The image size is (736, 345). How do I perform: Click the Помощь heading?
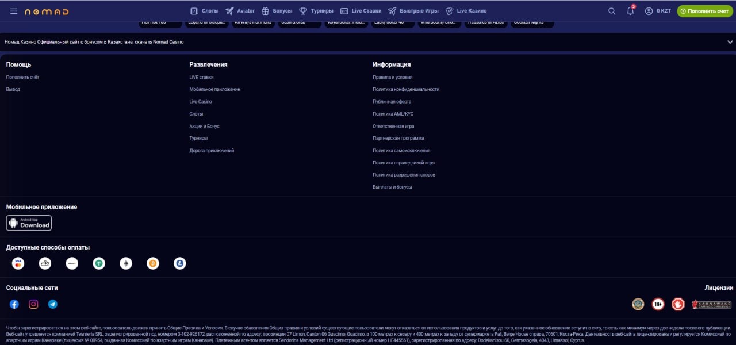18,64
